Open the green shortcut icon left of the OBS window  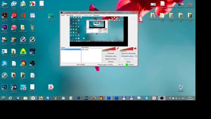click(x=51, y=18)
